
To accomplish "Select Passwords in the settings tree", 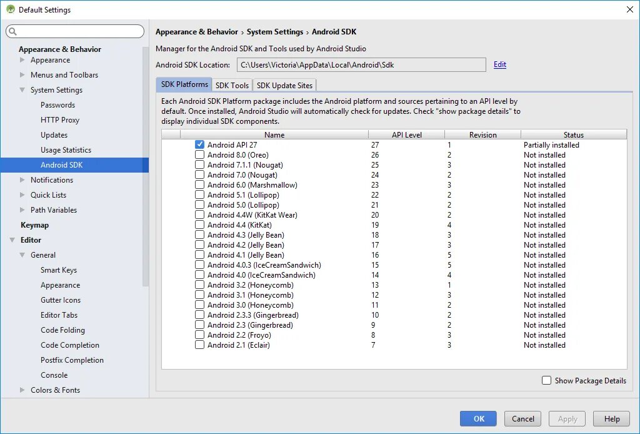I will 57,105.
